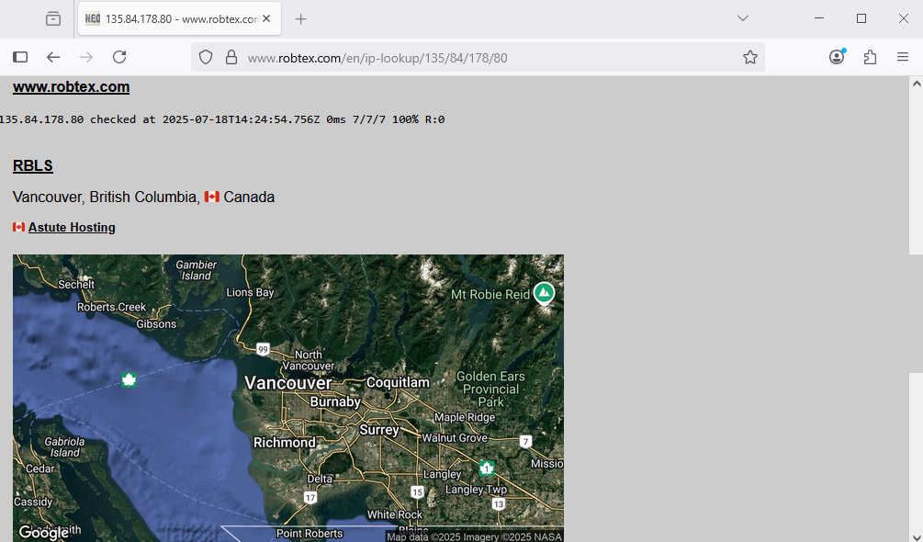Go back to previous page
The width and height of the screenshot is (923, 542).
click(x=53, y=57)
